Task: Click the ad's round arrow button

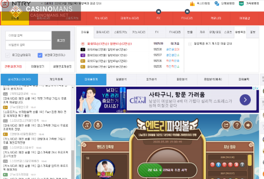Action: click(245, 100)
